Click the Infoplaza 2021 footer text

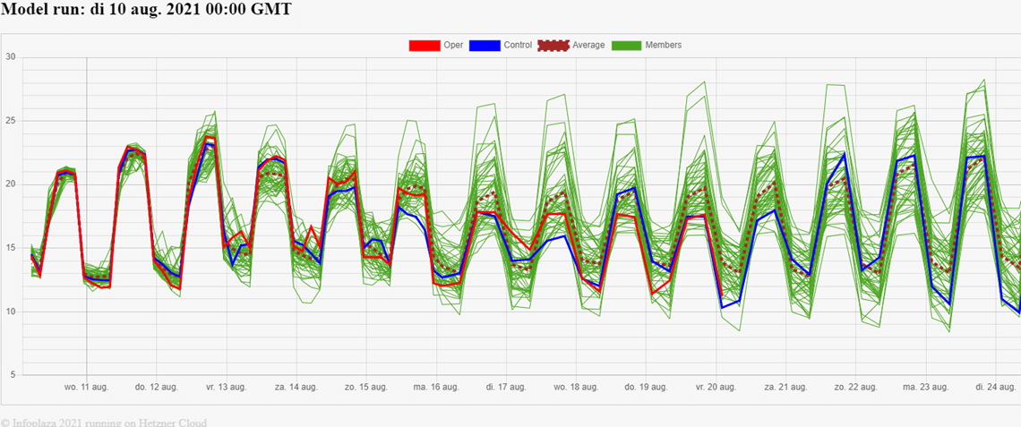tap(104, 422)
